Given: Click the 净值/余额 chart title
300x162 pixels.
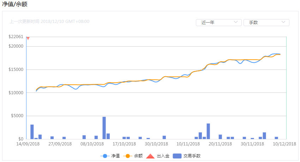Looking at the screenshot, I should [15, 4].
